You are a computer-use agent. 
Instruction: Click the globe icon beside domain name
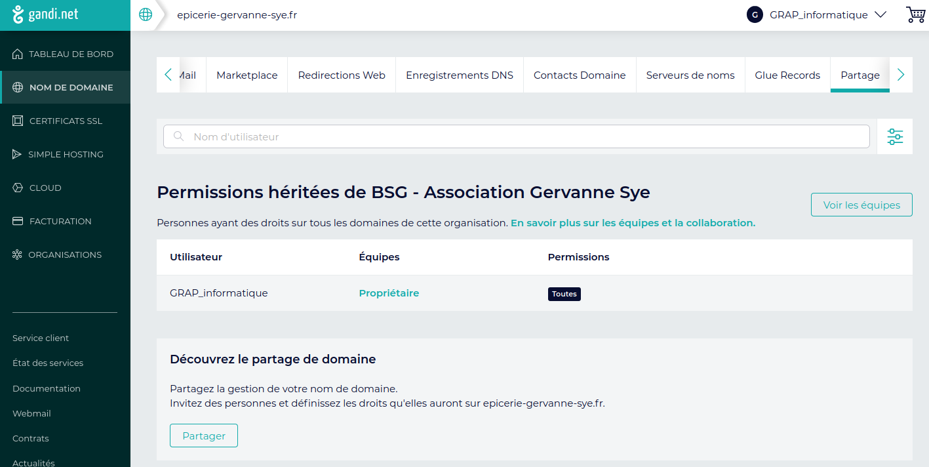pyautogui.click(x=146, y=15)
